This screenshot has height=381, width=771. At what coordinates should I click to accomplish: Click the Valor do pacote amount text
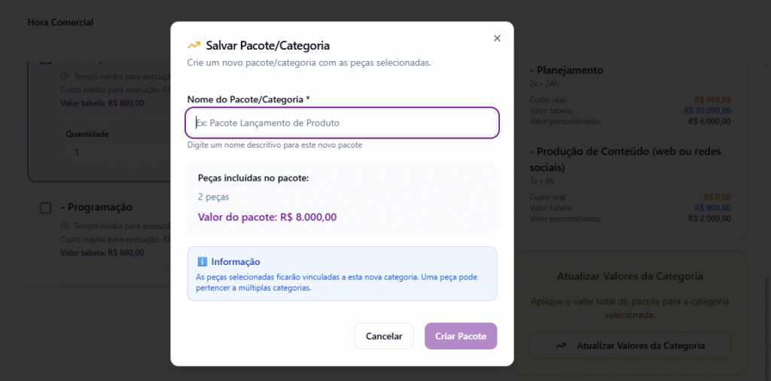pos(267,217)
